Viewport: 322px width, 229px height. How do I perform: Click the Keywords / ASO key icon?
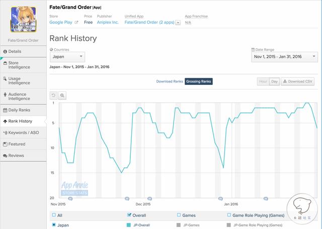point(5,133)
